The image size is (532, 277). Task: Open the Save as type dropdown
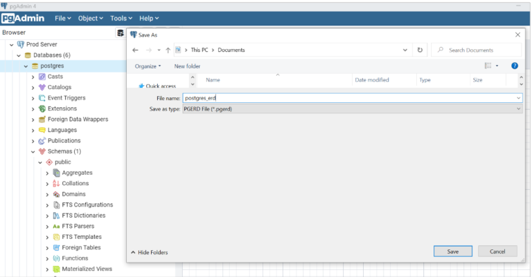(352, 109)
